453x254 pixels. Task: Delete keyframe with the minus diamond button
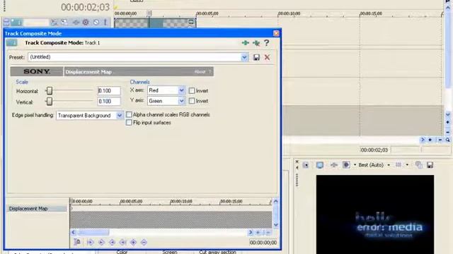[144, 243]
